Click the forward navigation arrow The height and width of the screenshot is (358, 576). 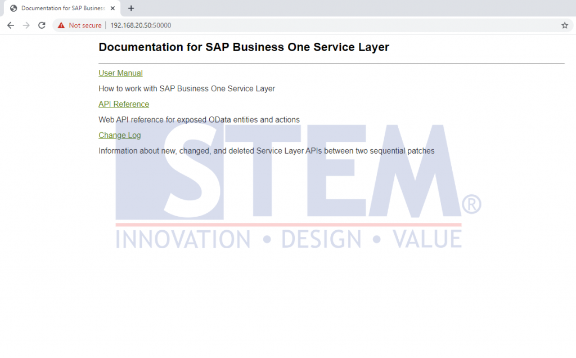[26, 25]
